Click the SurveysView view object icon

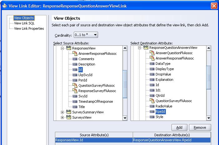(68, 117)
